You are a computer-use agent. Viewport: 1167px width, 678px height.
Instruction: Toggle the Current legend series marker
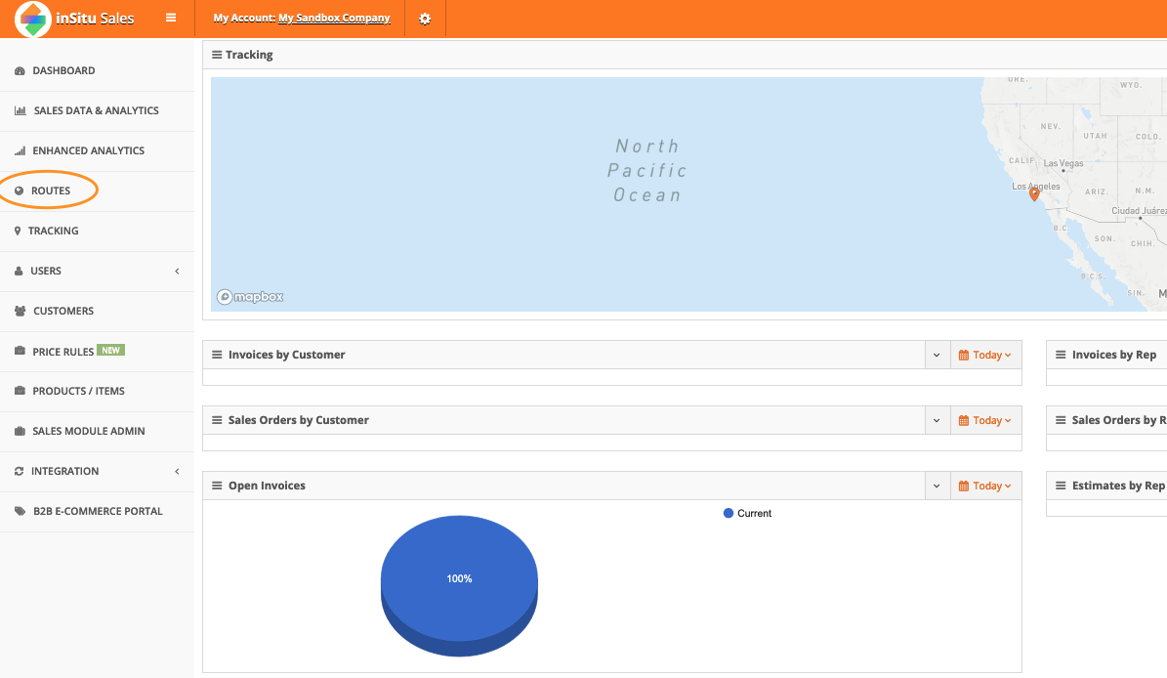point(729,513)
